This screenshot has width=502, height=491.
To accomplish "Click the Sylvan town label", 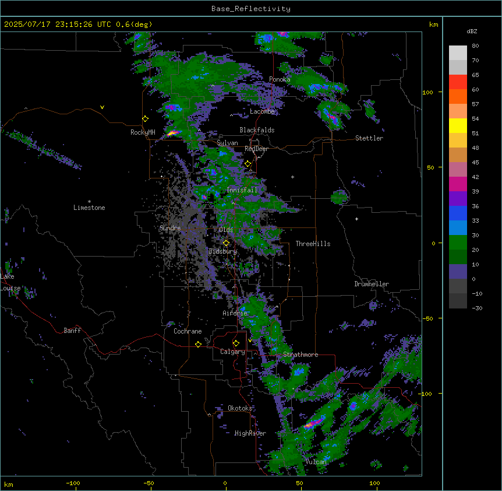I will click(x=227, y=143).
